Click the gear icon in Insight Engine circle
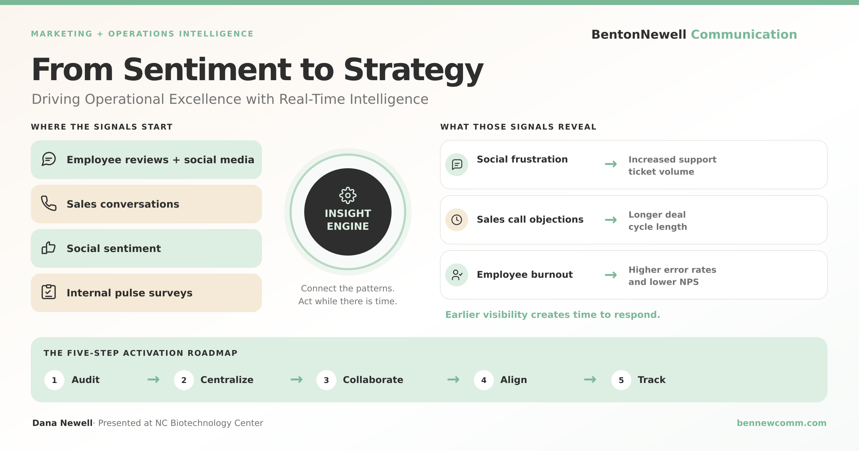859x451 pixels. 348,195
